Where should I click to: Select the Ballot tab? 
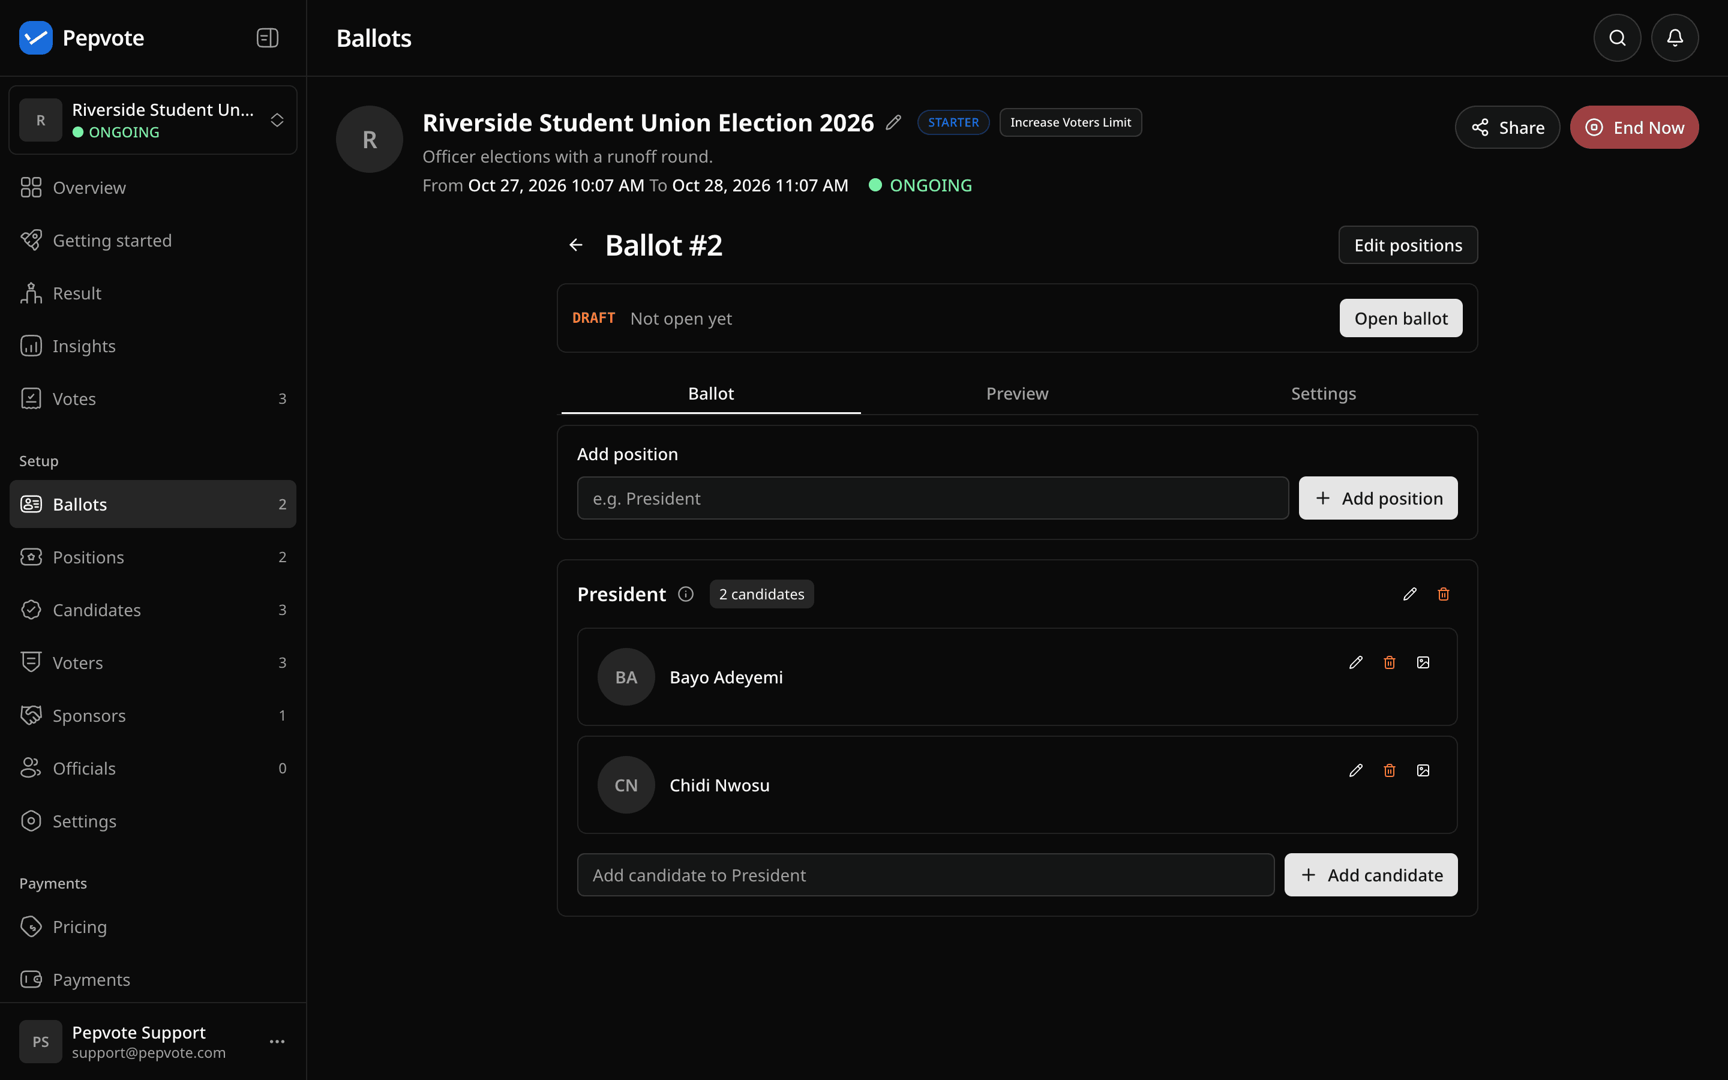[x=710, y=394]
